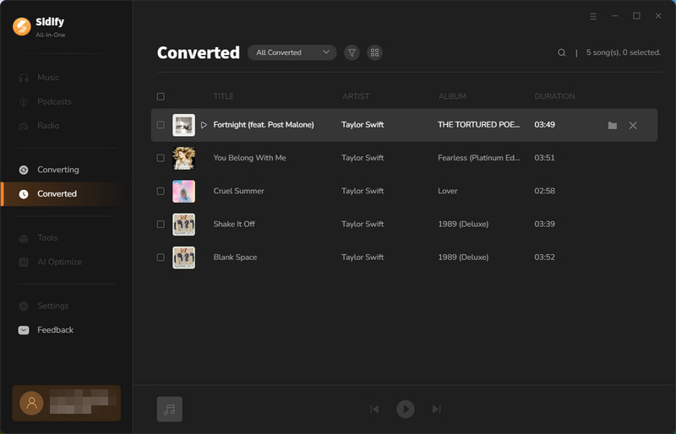This screenshot has width=676, height=434.
Task: Click Shake It Off album cover
Action: tap(183, 224)
